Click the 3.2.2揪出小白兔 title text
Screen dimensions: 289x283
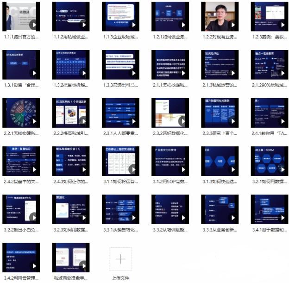(21, 230)
